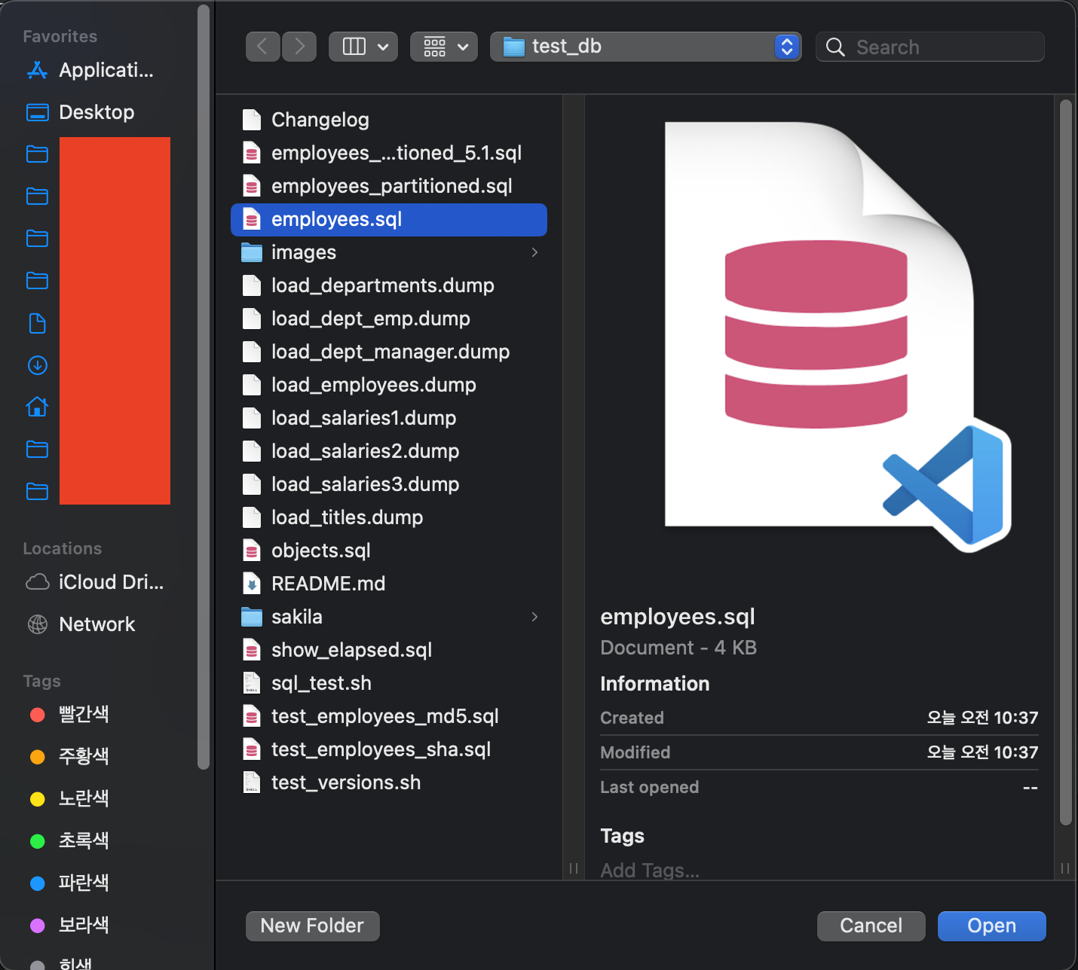
Task: Select objects.sql file icon
Action: point(252,551)
